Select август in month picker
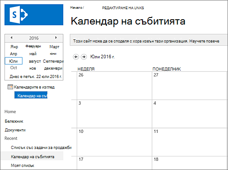Screen dimensions: 228x170 35,61
